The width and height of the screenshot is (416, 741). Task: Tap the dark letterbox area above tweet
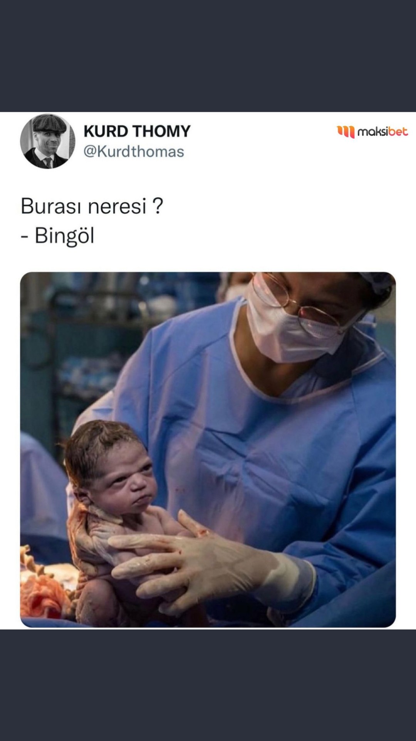point(208,56)
